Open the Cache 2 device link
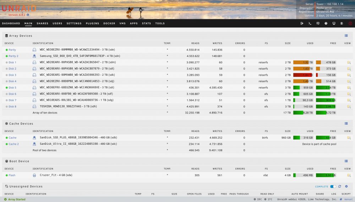Viewport: 355px width, 202px height. pyautogui.click(x=13, y=144)
